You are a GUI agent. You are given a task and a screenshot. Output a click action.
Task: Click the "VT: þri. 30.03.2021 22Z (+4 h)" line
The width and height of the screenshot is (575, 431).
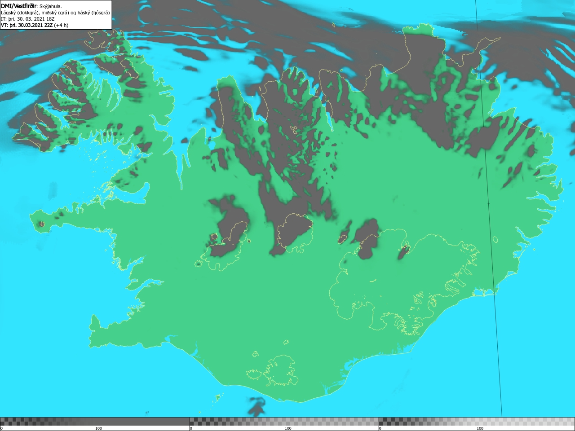(x=35, y=25)
